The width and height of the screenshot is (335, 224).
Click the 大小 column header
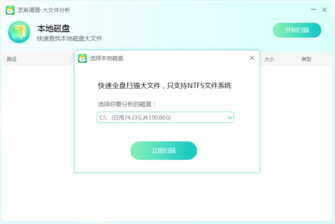coord(269,59)
